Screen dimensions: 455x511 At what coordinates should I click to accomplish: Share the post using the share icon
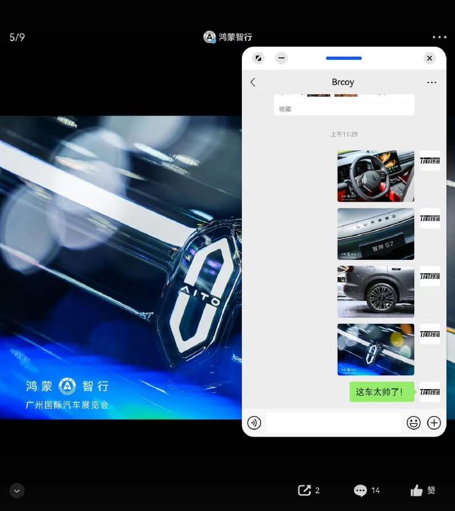tap(304, 490)
